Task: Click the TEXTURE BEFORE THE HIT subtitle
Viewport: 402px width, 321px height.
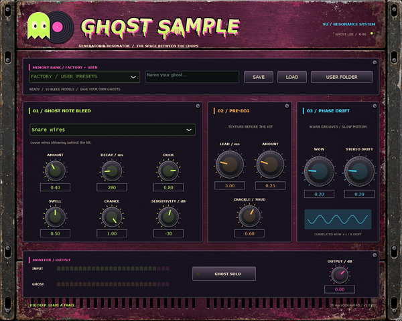Action: point(251,126)
